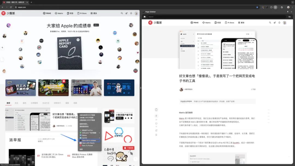Click the browser back arrow
The height and width of the screenshot is (166, 295).
point(2,7)
